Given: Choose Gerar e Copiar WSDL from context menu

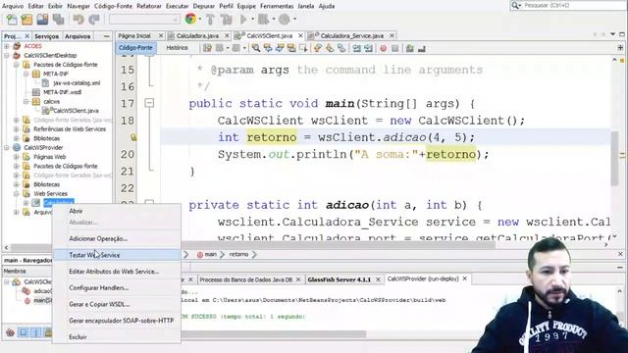Looking at the screenshot, I should click(x=117, y=304).
